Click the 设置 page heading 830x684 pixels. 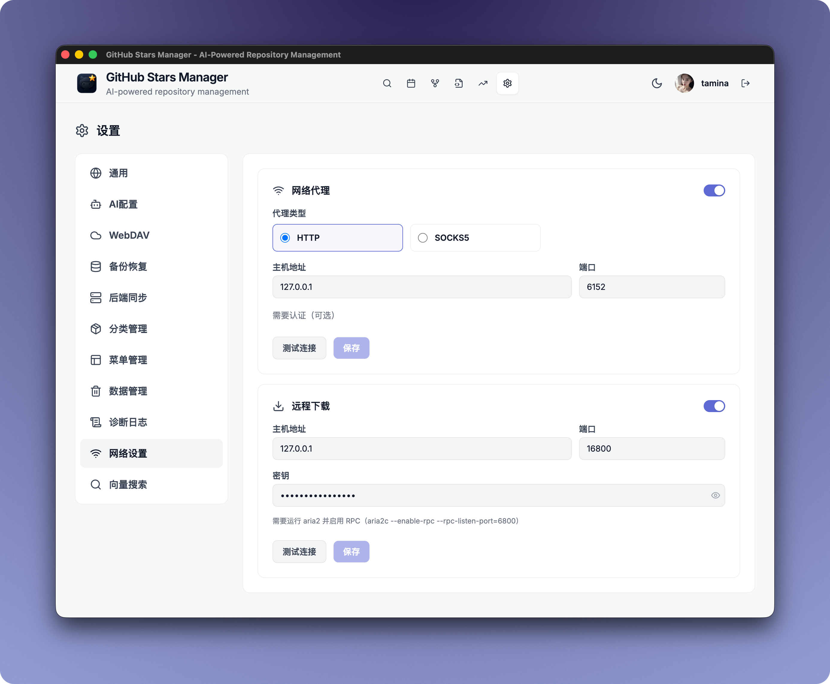pyautogui.click(x=108, y=131)
